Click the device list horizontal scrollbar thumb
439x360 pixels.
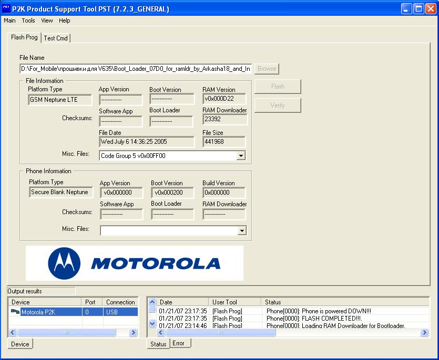point(67,332)
